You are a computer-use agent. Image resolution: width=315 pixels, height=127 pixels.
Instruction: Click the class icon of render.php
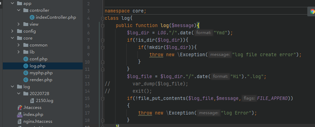click(26, 80)
